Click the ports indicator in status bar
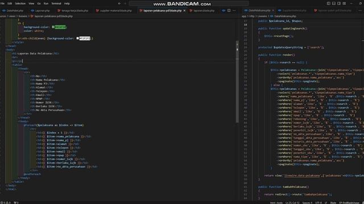364x204 pixels. [x=16, y=202]
